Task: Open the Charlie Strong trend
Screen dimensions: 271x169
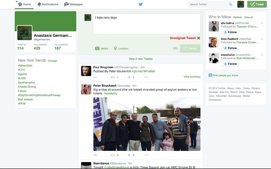Action: coord(27,87)
